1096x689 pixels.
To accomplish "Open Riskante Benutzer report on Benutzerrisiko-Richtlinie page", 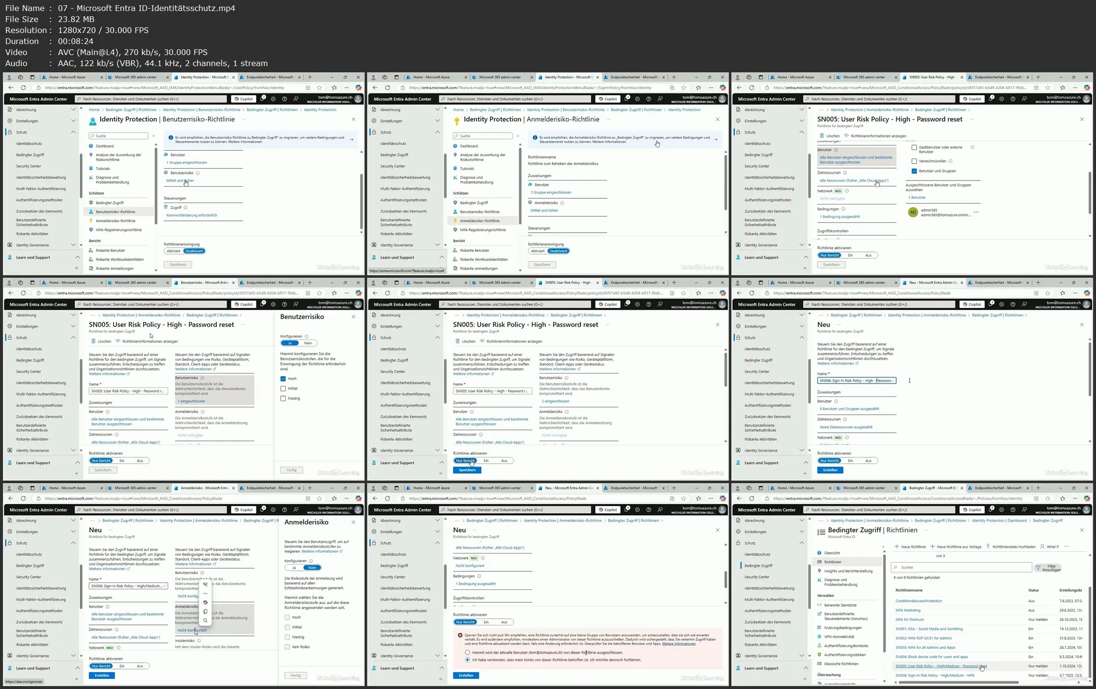I will click(110, 250).
